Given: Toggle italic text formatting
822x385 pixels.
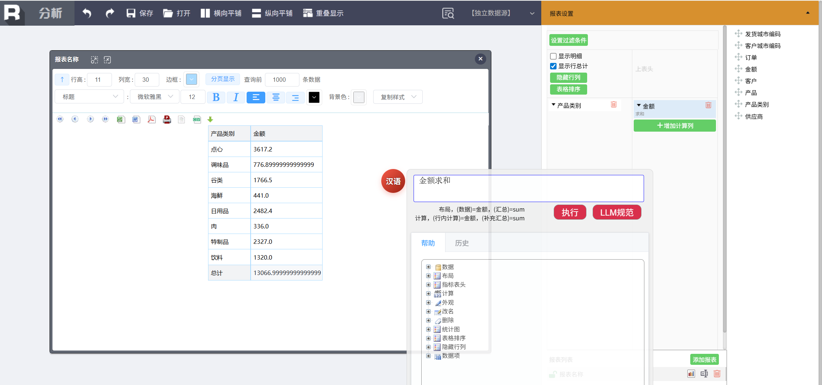Looking at the screenshot, I should (236, 97).
